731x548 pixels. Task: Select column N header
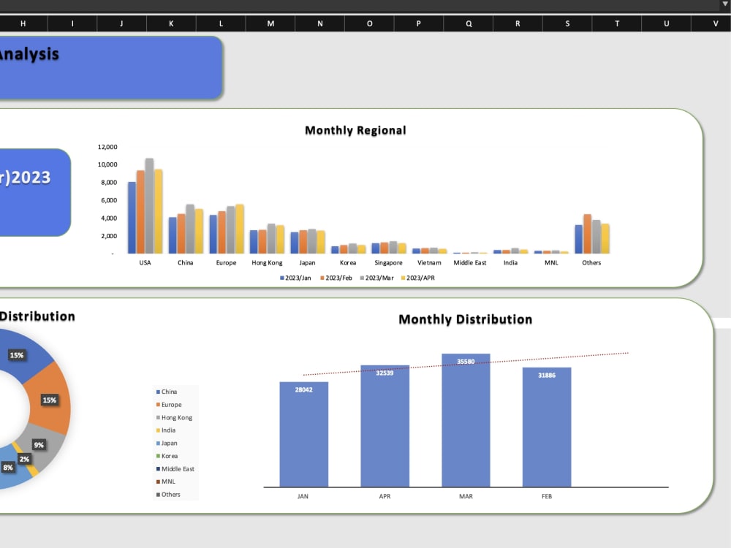click(x=319, y=23)
